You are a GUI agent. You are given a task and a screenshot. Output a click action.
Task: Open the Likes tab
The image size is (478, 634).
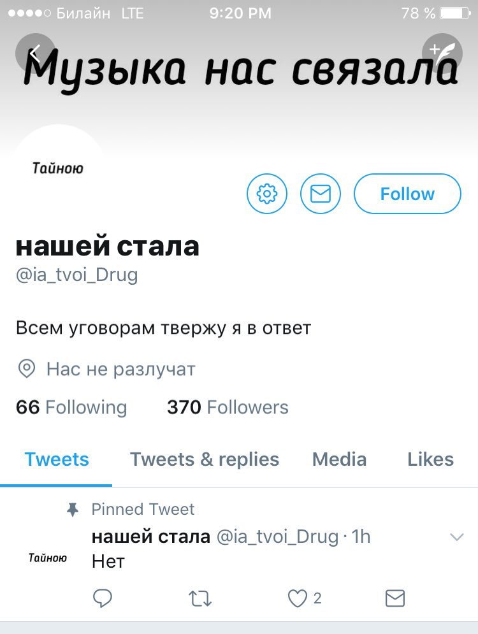[x=430, y=459]
